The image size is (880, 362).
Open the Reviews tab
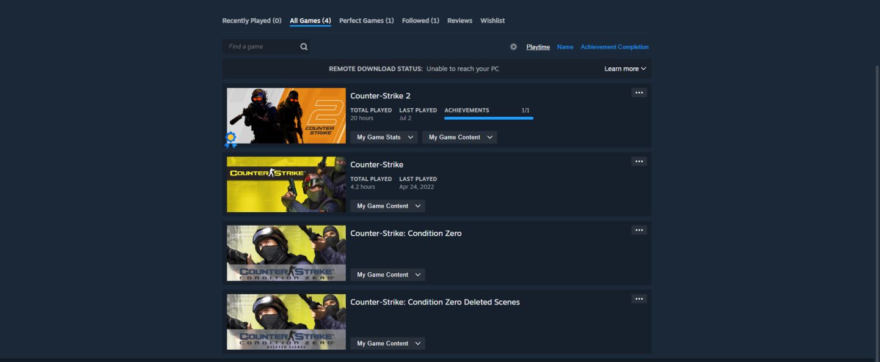[x=460, y=21]
